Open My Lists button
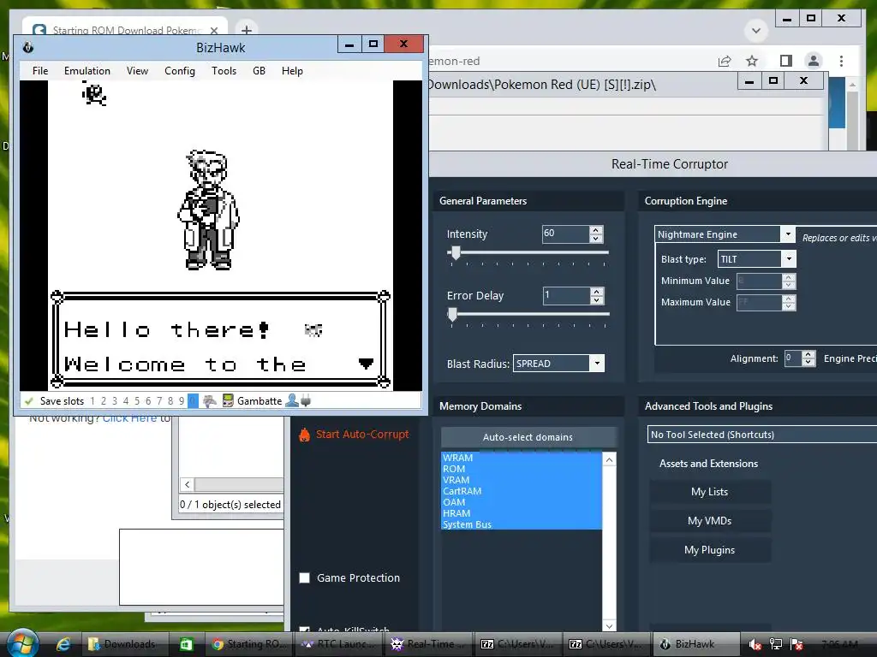The image size is (877, 657). (x=710, y=492)
